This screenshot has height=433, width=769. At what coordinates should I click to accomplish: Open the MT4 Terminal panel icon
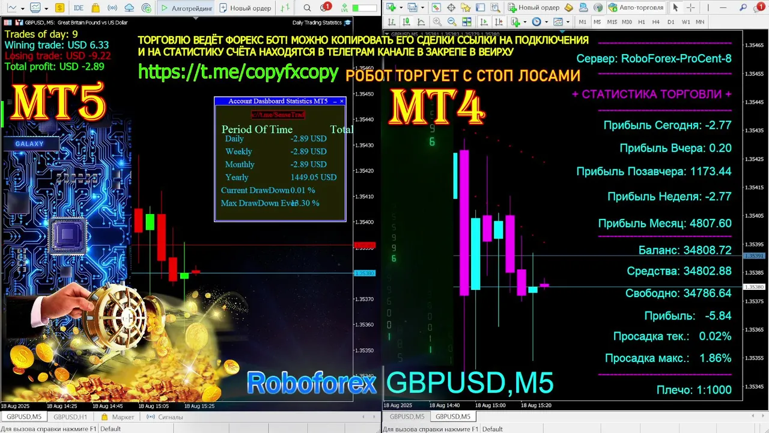coord(480,7)
